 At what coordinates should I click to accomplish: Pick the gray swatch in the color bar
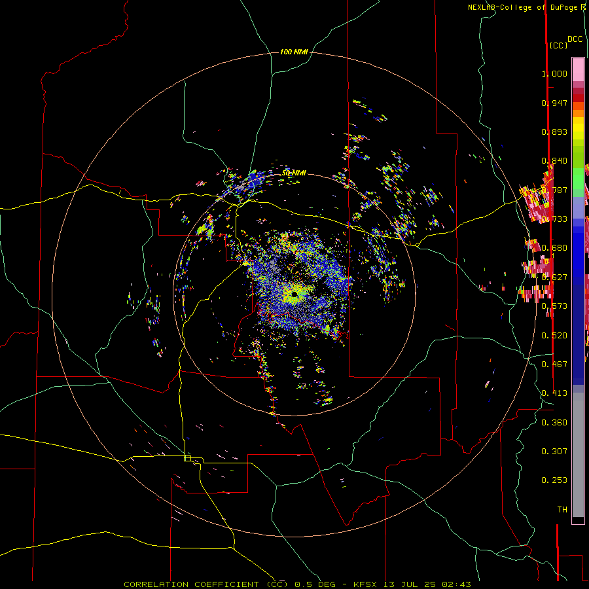click(x=578, y=455)
